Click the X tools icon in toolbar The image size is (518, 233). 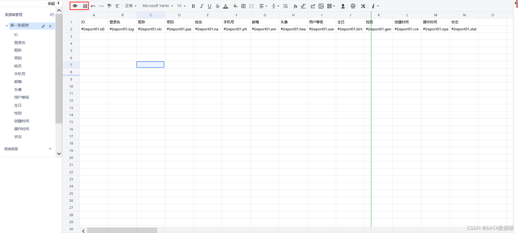(363, 6)
